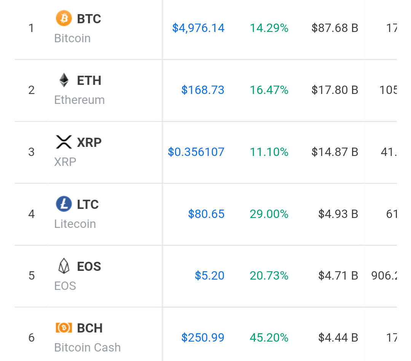
Task: Select the $4,976.14 Bitcoin price
Action: coord(198,28)
